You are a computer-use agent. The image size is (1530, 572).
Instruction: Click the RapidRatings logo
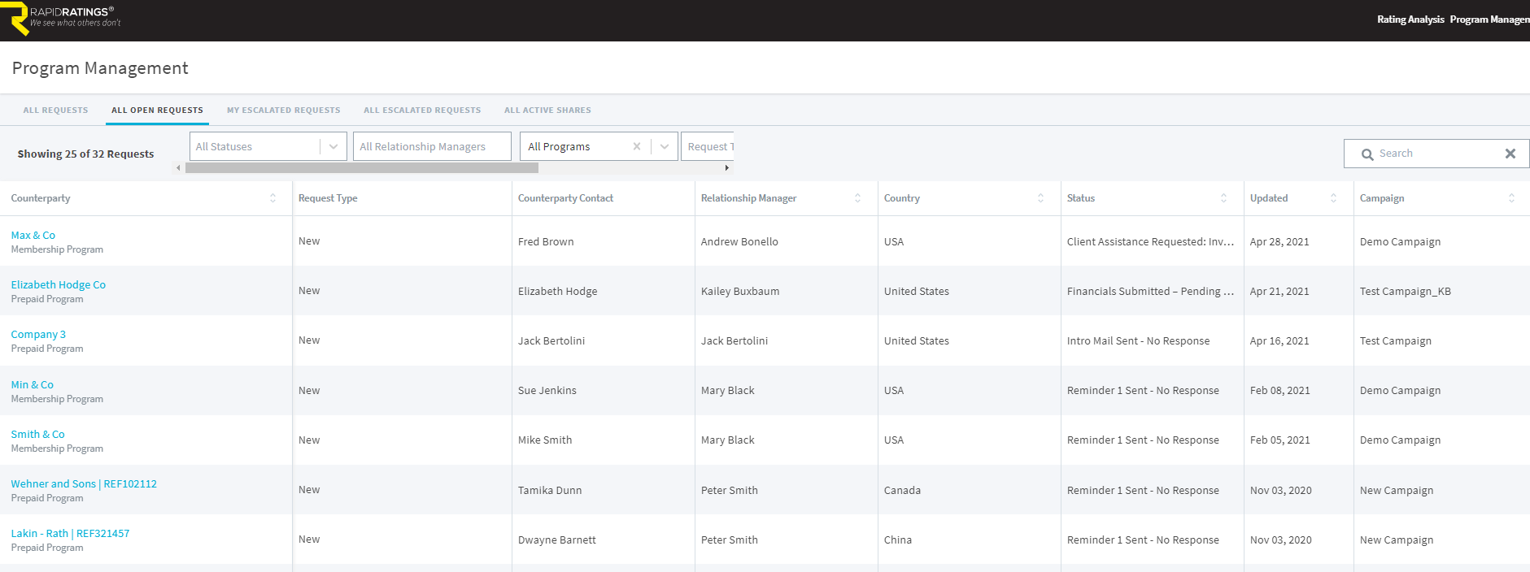click(x=62, y=19)
